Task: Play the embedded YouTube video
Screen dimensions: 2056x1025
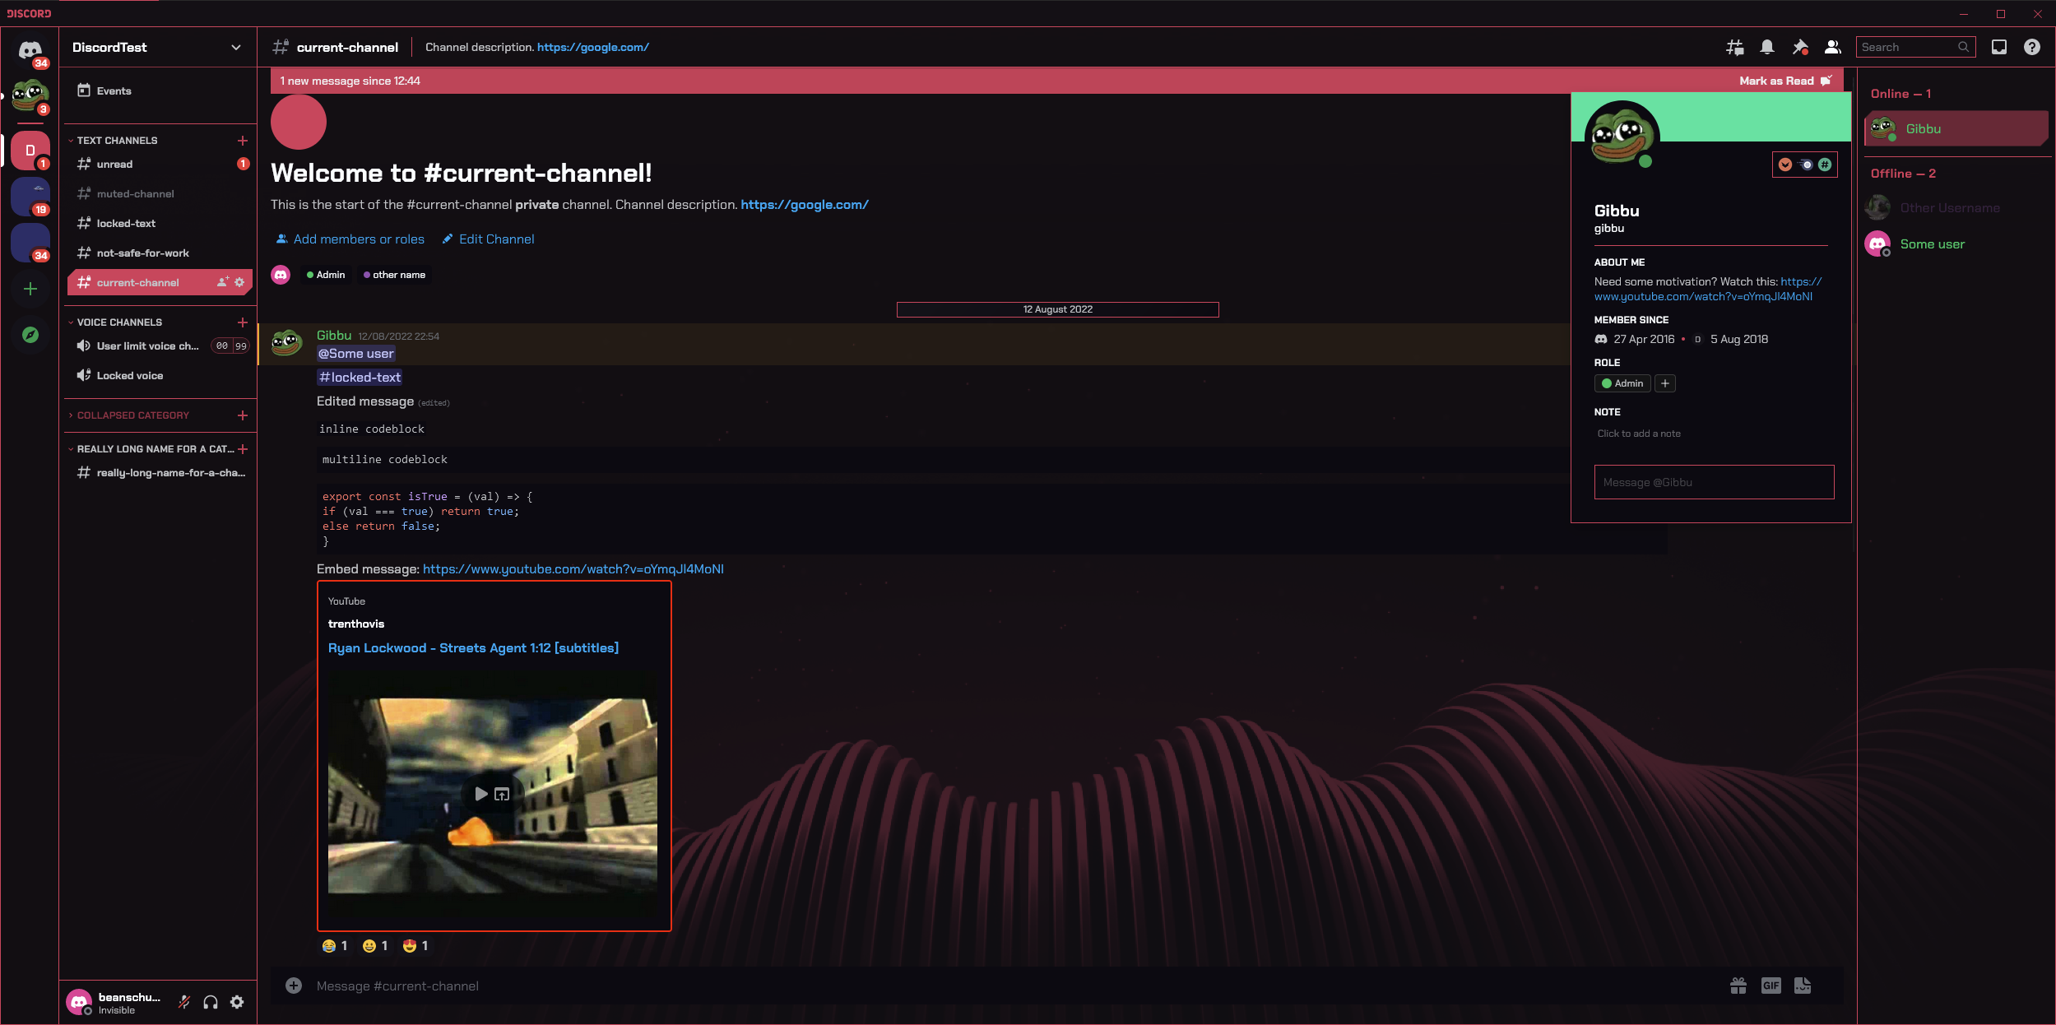Action: pyautogui.click(x=480, y=793)
